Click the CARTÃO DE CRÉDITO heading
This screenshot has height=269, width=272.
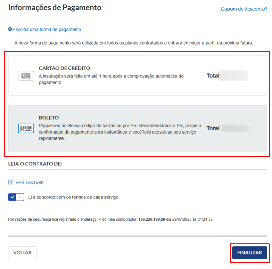(x=64, y=68)
